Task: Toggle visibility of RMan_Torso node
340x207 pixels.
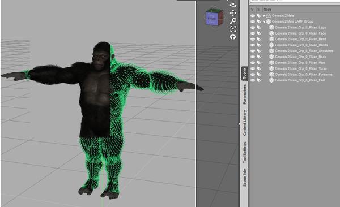Action: pyautogui.click(x=252, y=68)
